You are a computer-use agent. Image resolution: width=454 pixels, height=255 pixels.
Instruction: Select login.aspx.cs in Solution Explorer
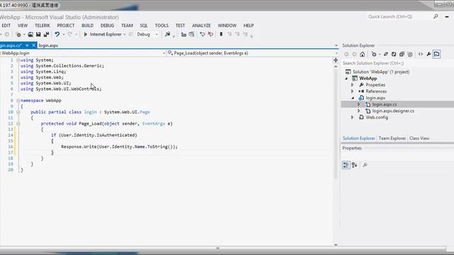click(384, 104)
